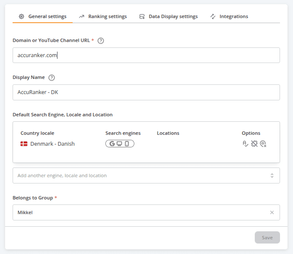Click the help icon beside Domain URL label
Image resolution: width=293 pixels, height=254 pixels.
click(101, 41)
